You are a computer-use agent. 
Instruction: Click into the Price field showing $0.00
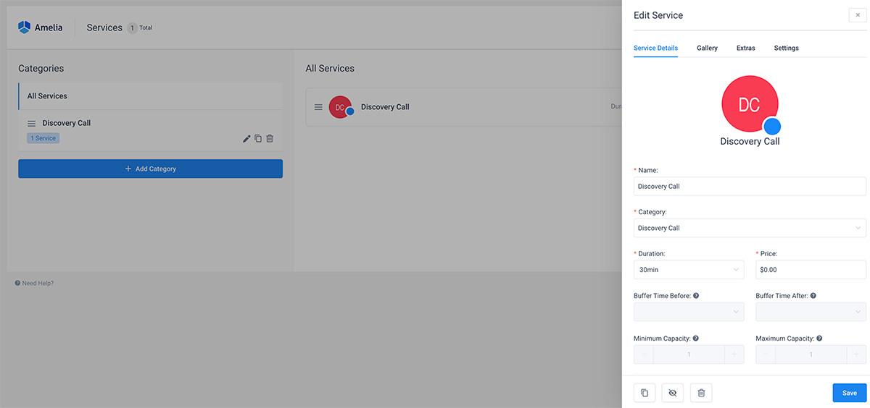[811, 270]
